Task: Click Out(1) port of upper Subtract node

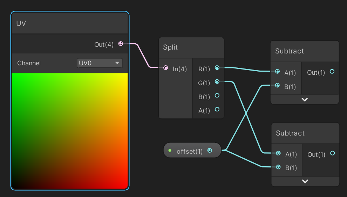Action: [332, 71]
